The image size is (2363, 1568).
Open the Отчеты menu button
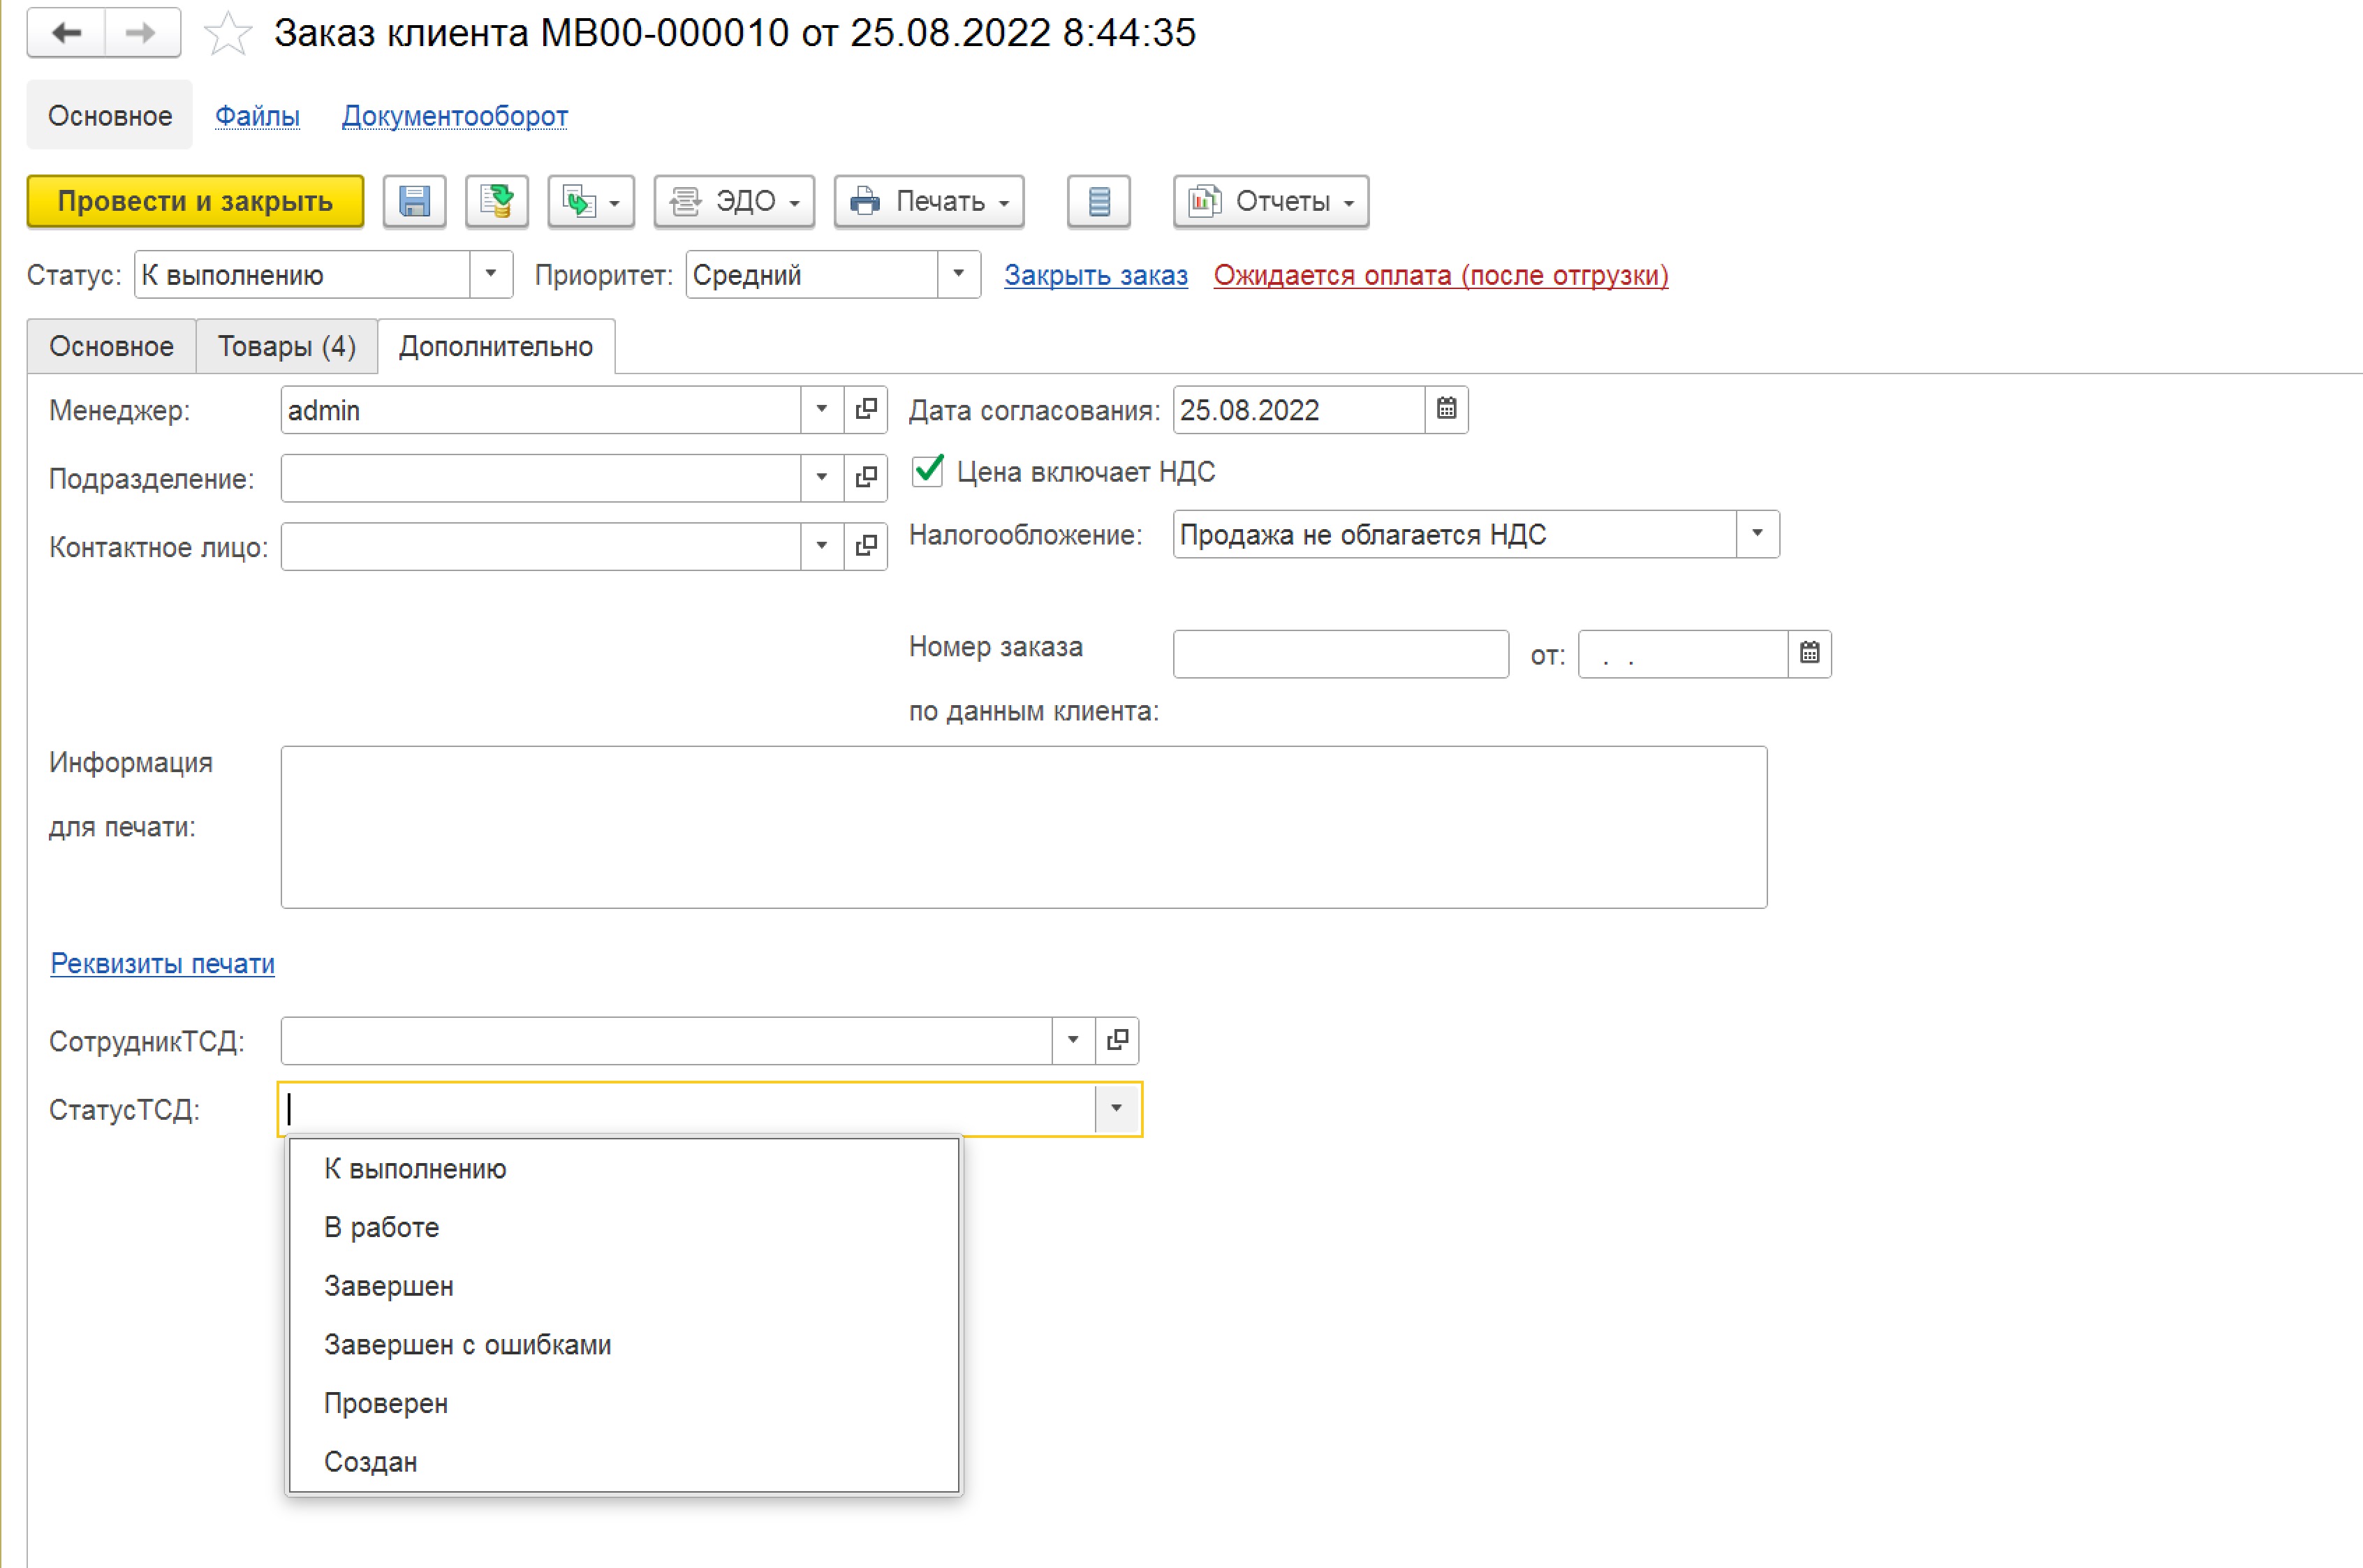pos(1271,202)
